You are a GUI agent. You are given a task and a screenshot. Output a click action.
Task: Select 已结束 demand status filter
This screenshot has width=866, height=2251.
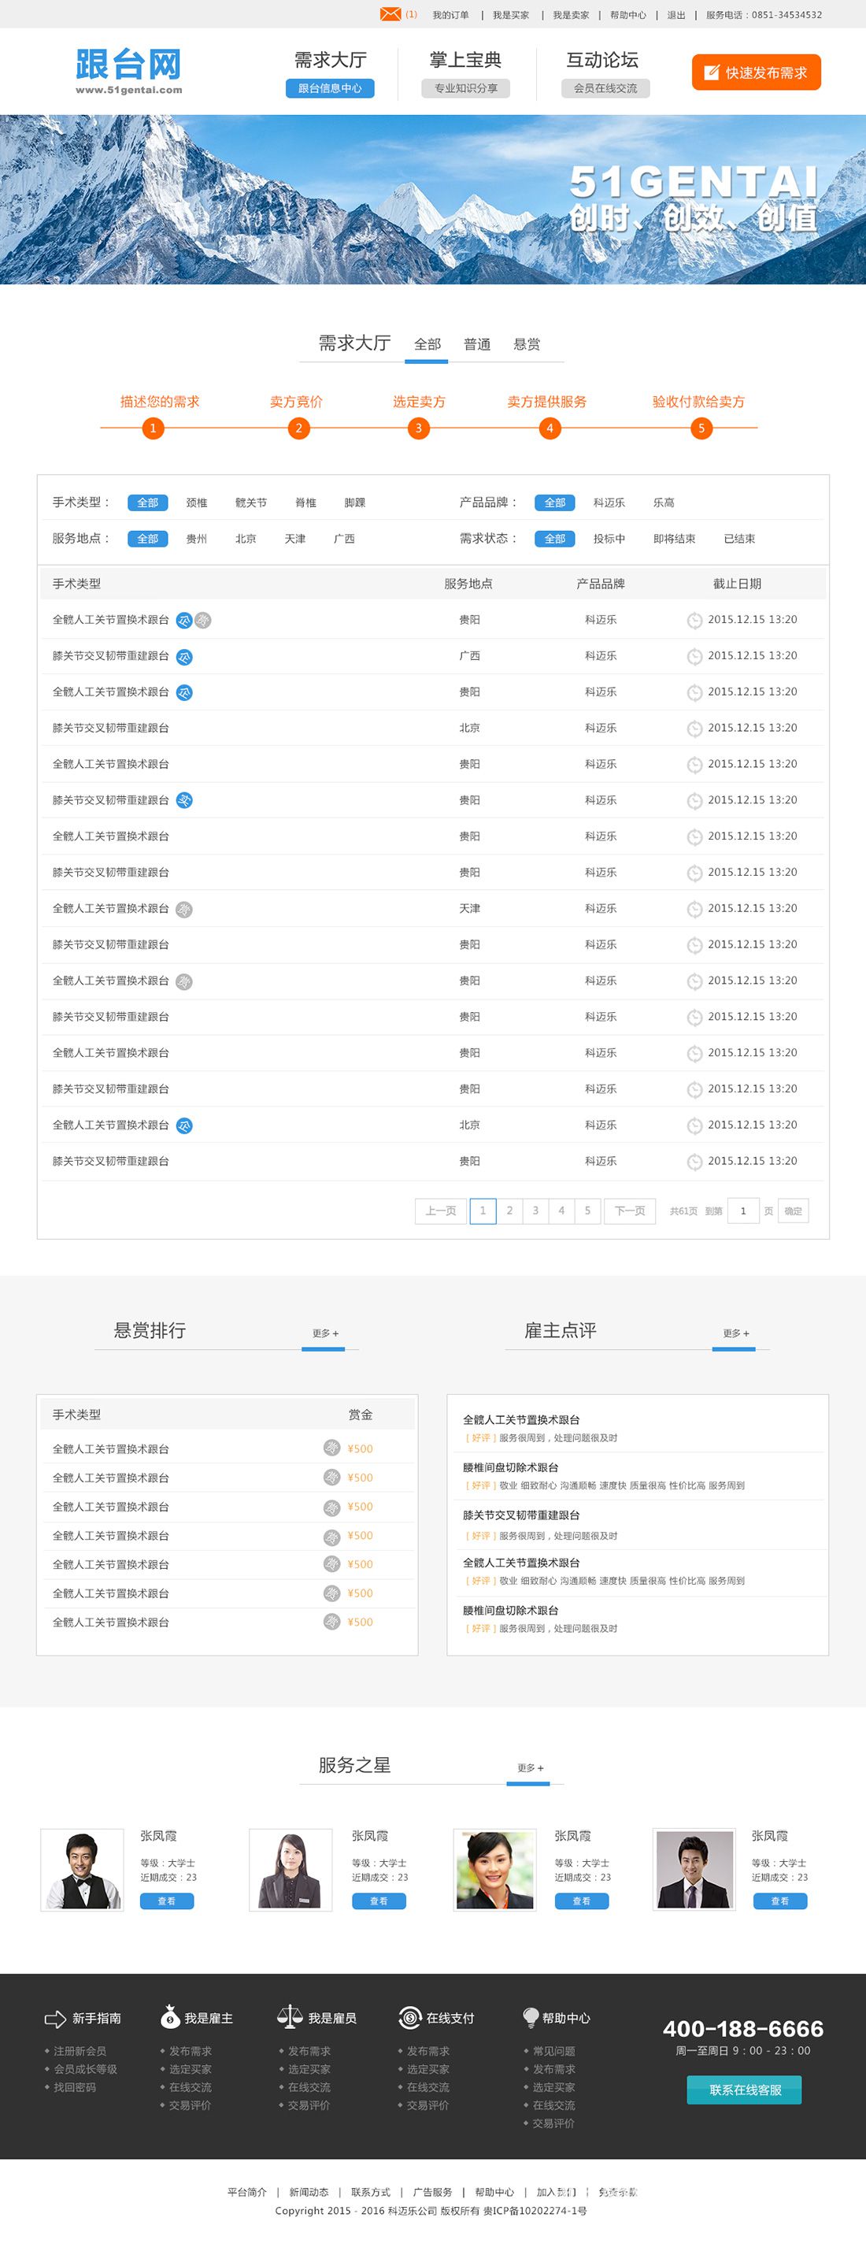(x=739, y=538)
